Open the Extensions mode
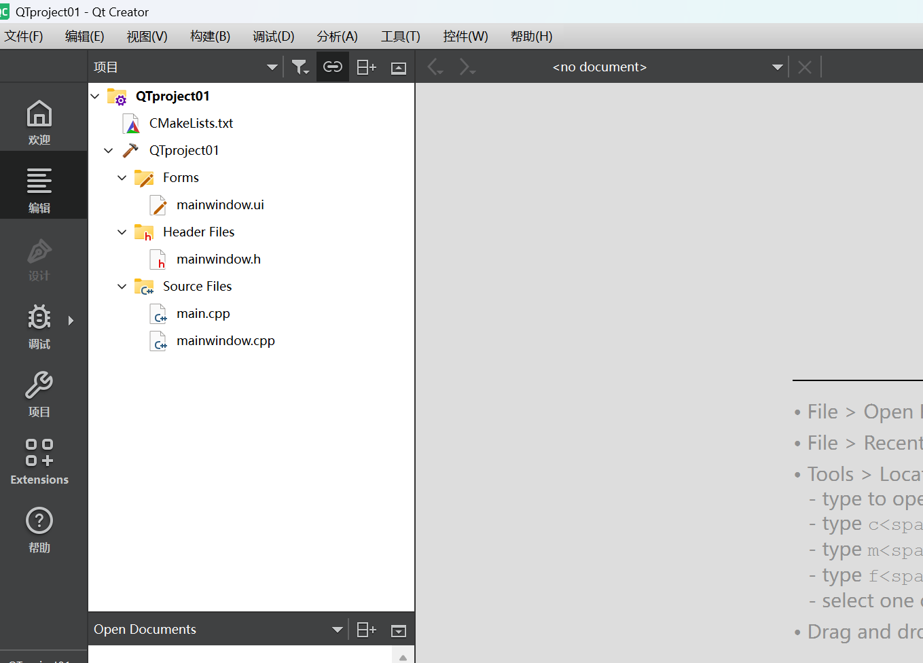Viewport: 923px width, 663px height. click(x=39, y=462)
